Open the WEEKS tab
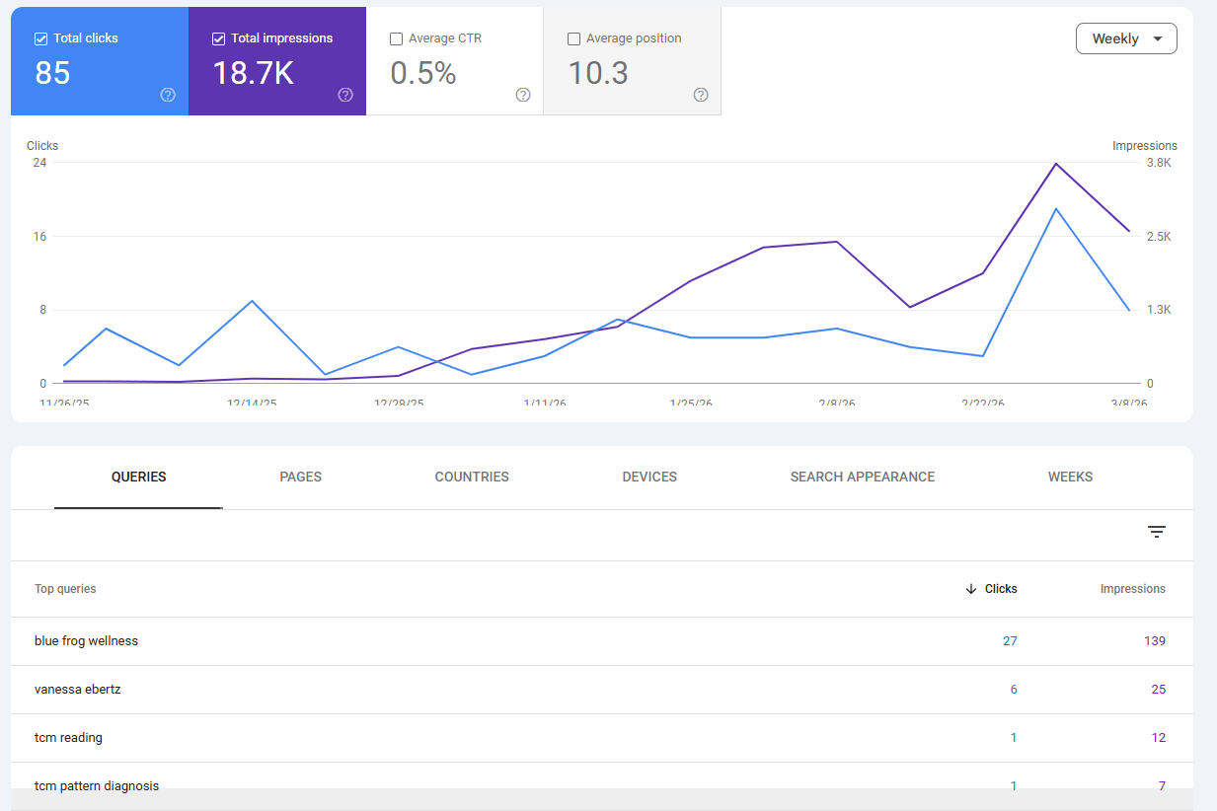 click(x=1070, y=477)
